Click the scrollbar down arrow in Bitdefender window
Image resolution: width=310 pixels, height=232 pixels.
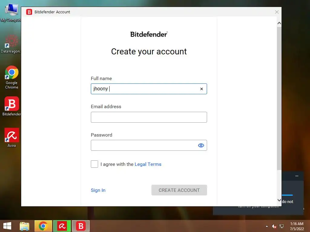279,200
